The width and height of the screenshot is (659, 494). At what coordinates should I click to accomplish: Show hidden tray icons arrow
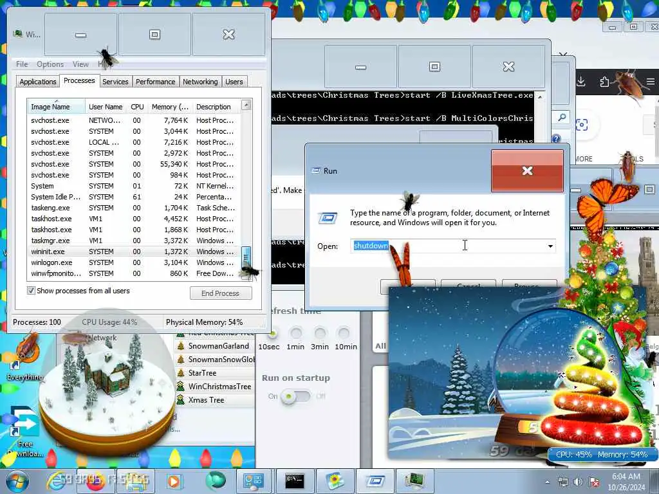point(547,482)
